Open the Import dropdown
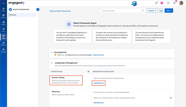Viewport: 186px width, 107px height. (x=152, y=10)
